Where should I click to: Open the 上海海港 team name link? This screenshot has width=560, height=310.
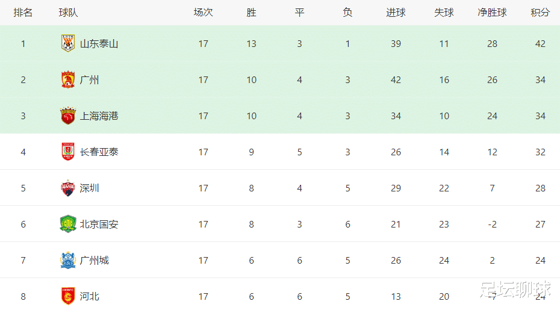(99, 116)
